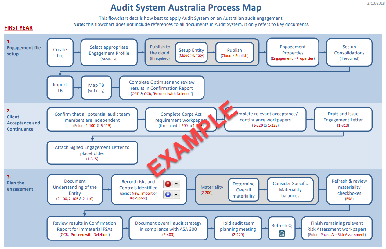Click the FIRST YEAR heading
The height and width of the screenshot is (249, 386).
(x=18, y=28)
